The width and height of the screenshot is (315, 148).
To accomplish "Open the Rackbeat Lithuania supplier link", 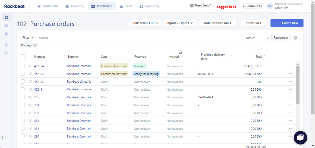I will (79, 82).
